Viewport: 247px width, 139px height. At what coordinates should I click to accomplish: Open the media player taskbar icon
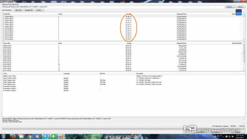(37, 136)
